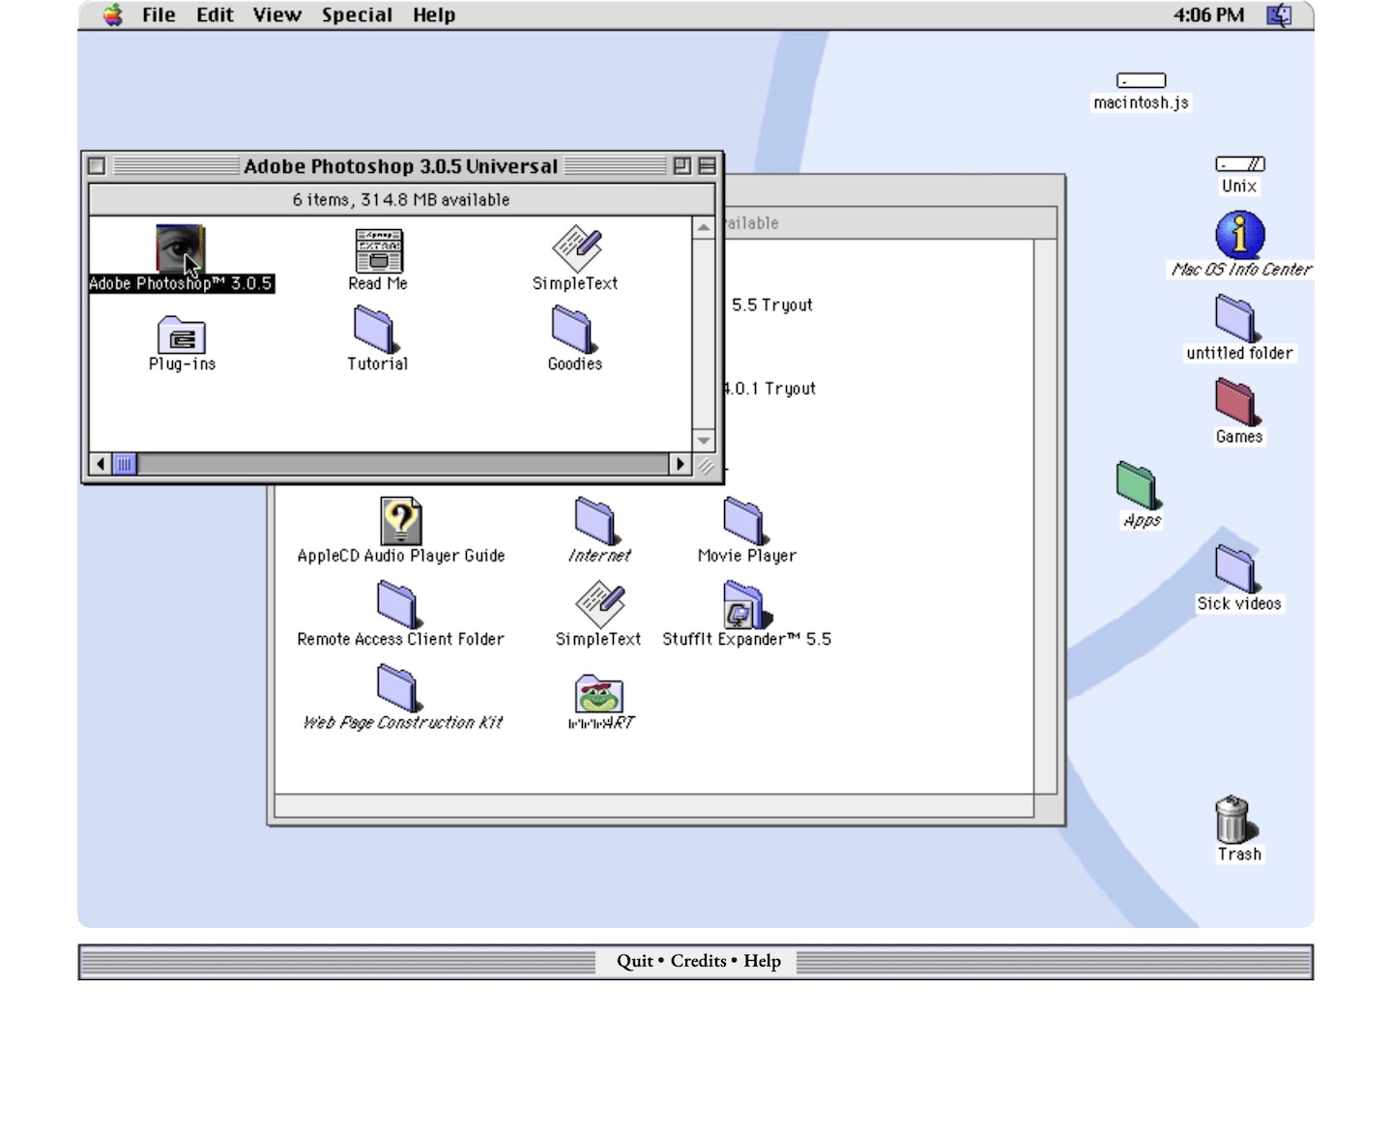Open the Internet folder in the back window
The height and width of the screenshot is (1129, 1392).
[x=596, y=522]
